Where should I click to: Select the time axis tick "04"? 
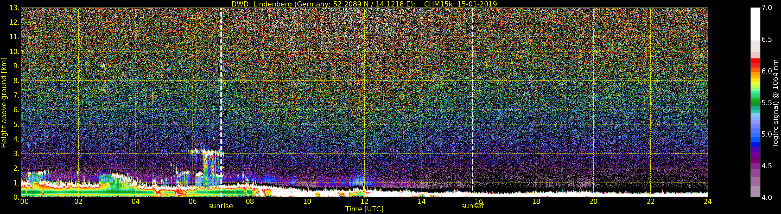tap(136, 202)
